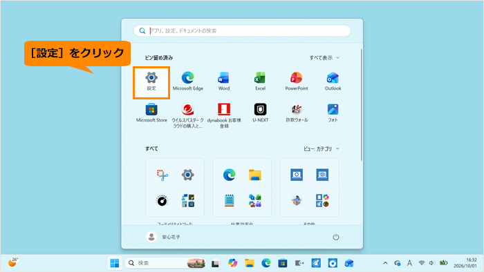
Task: Click the OneDrive cloud tray icon
Action: [x=398, y=263]
